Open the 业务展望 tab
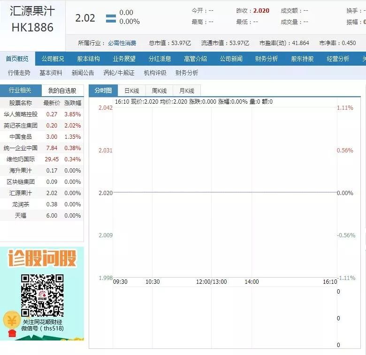 pos(124,59)
